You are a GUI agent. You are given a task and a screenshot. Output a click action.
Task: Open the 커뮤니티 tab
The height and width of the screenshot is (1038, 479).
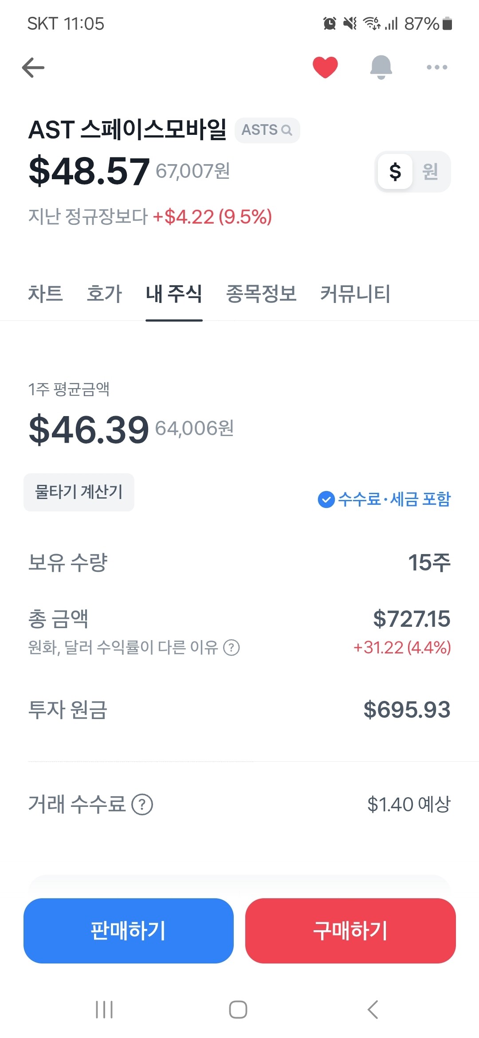point(355,294)
